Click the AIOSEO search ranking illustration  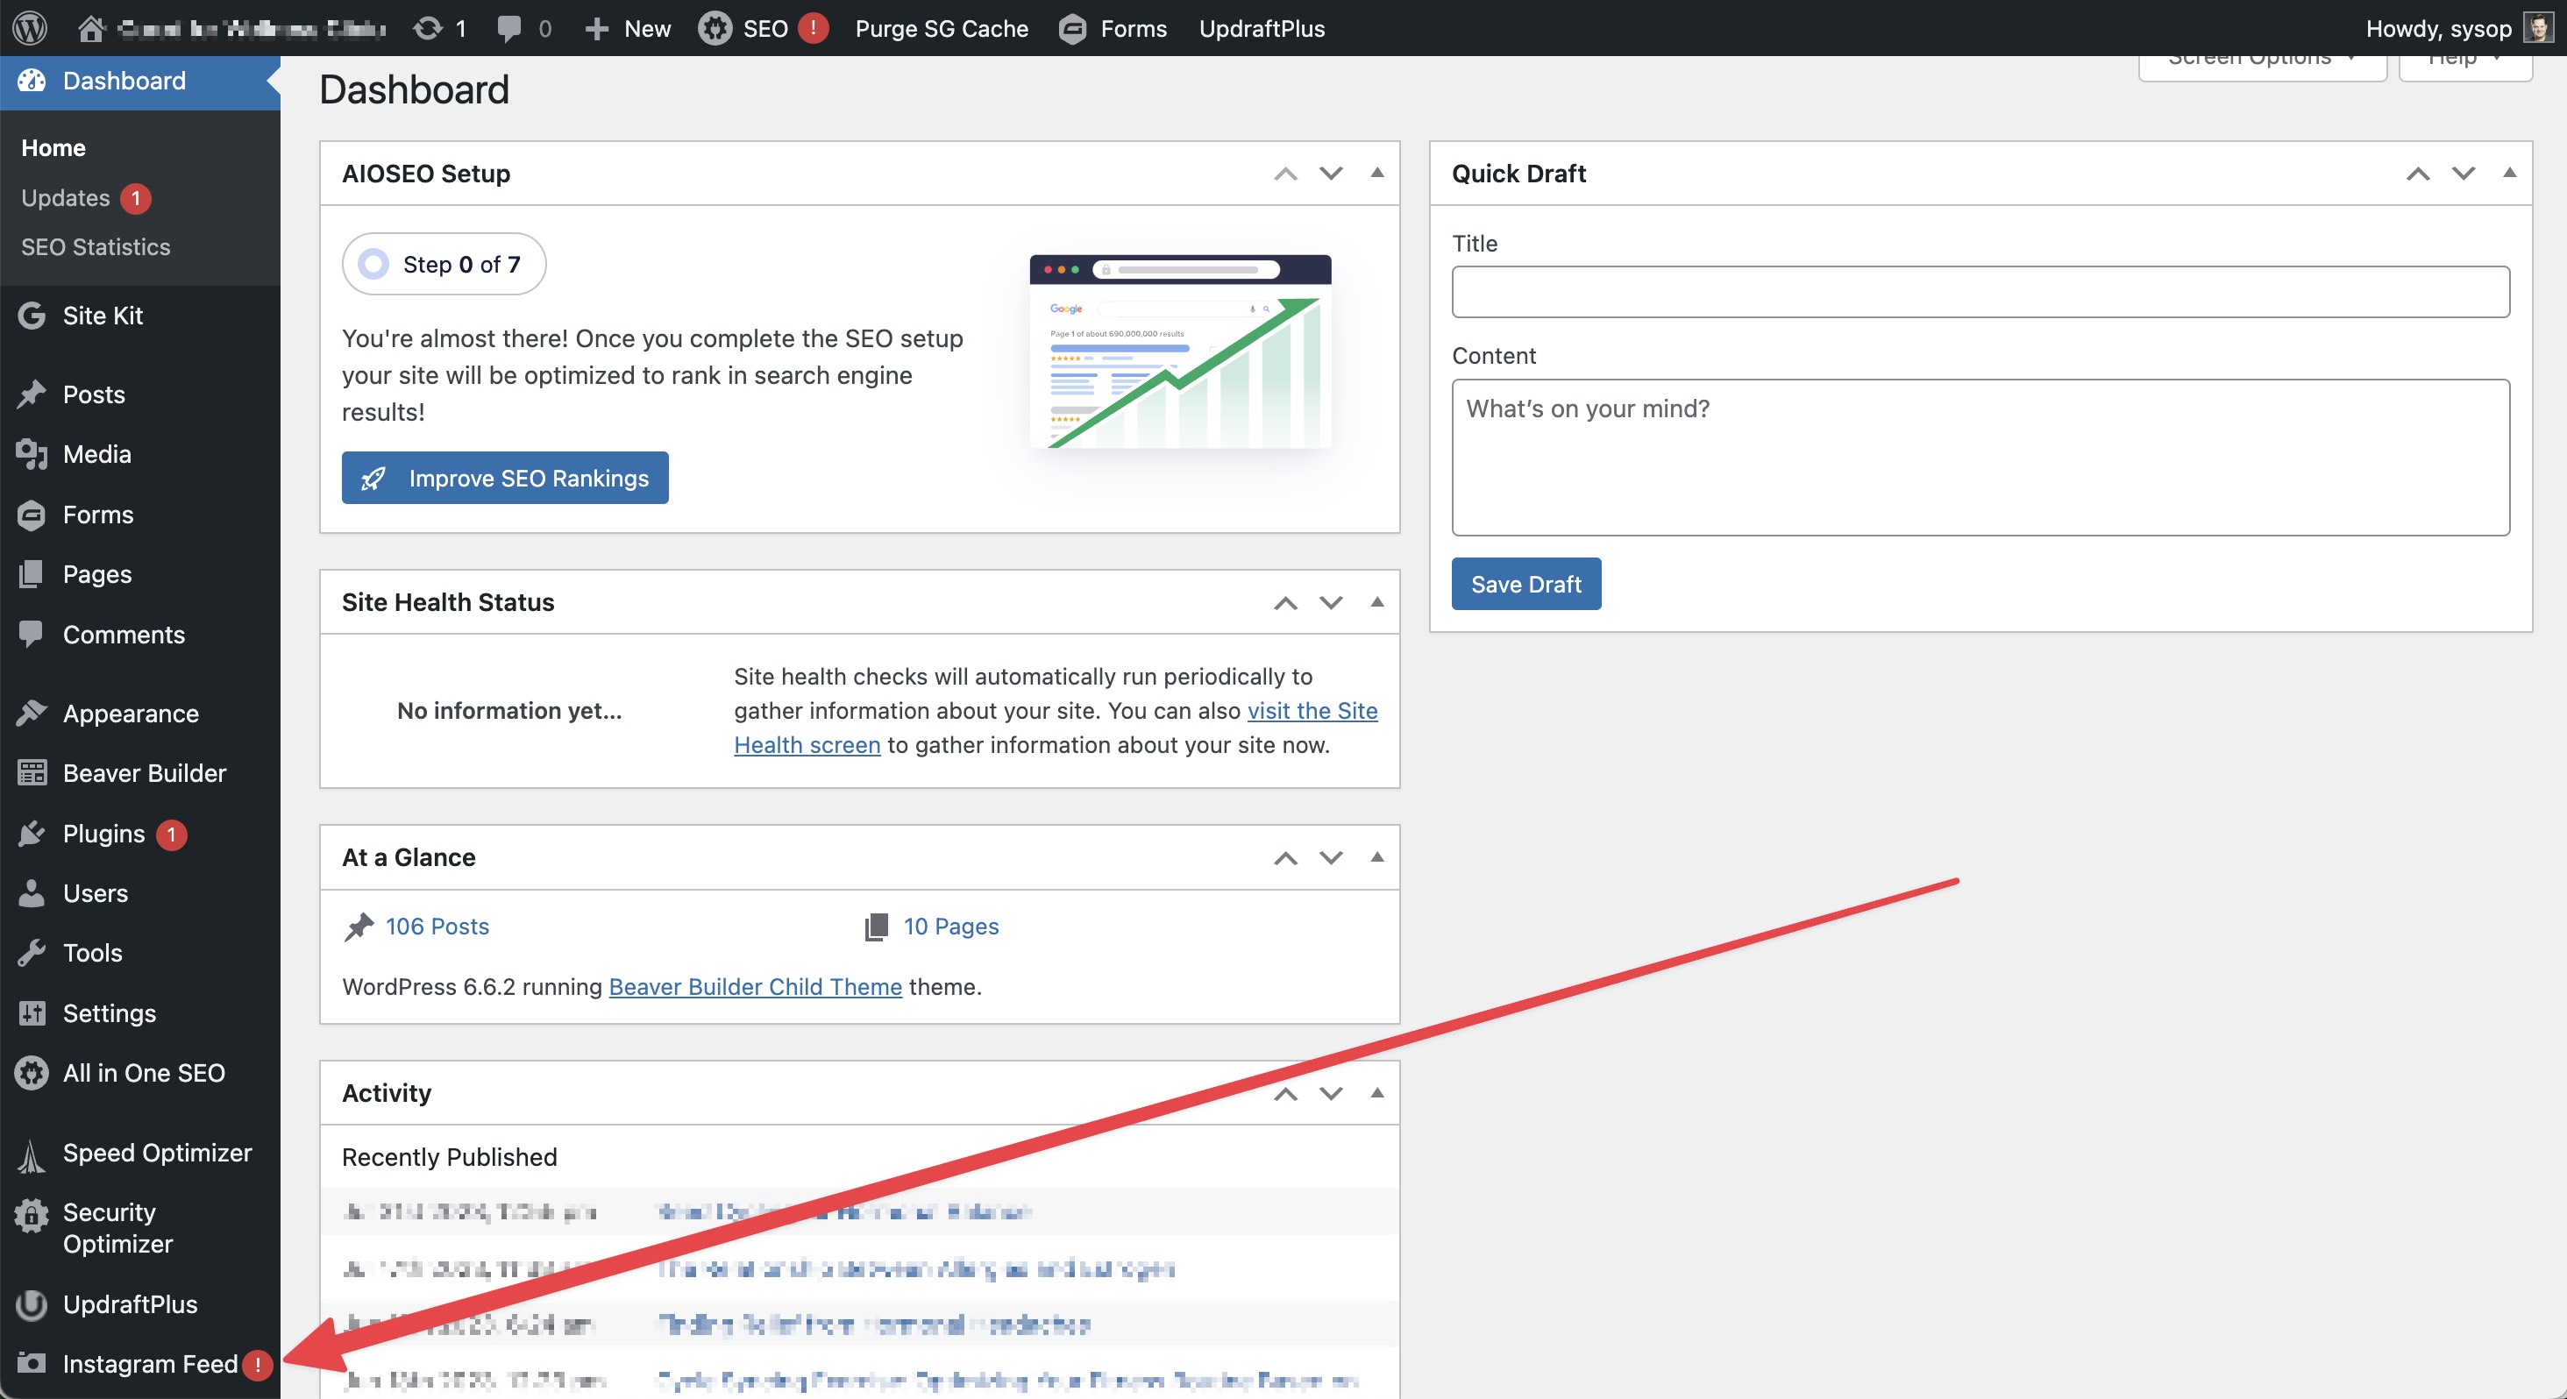pos(1180,352)
